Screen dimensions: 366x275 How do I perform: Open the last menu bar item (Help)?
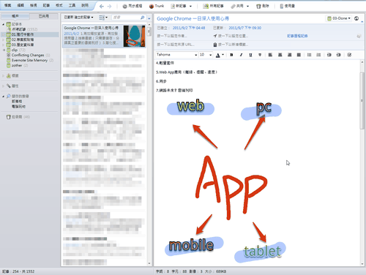click(x=85, y=5)
